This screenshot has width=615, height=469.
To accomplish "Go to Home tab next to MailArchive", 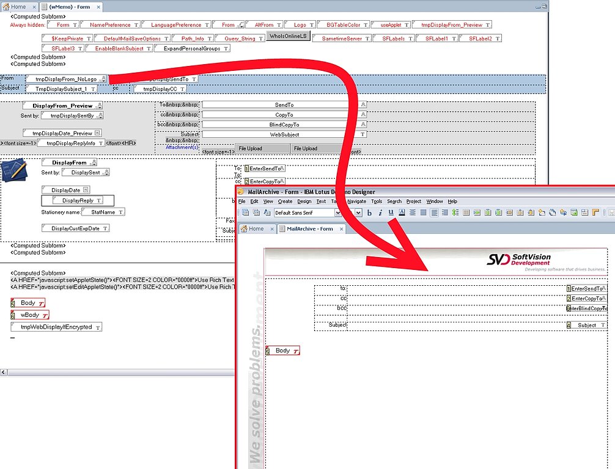I will tap(256, 229).
